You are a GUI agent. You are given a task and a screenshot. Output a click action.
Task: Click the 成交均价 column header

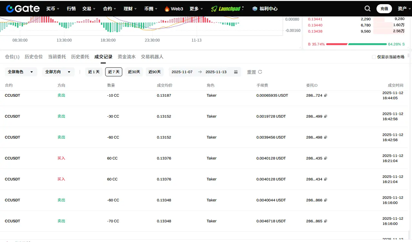(165, 85)
